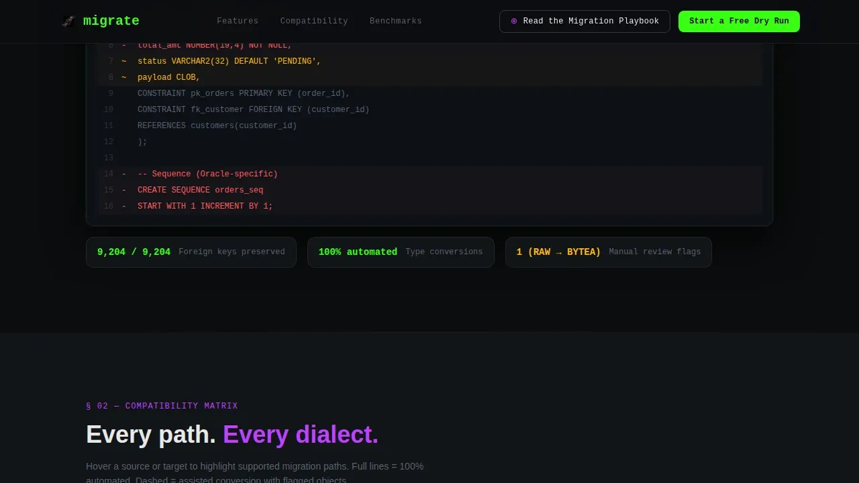Open Read the Migration Playbook

585,21
